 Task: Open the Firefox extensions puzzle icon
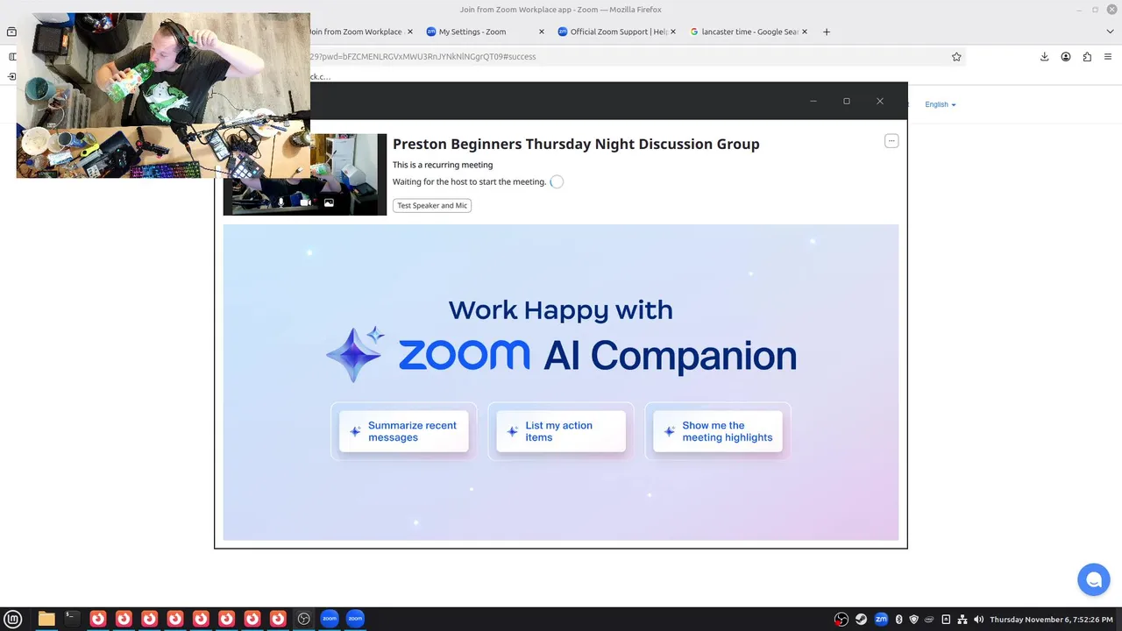(1087, 57)
